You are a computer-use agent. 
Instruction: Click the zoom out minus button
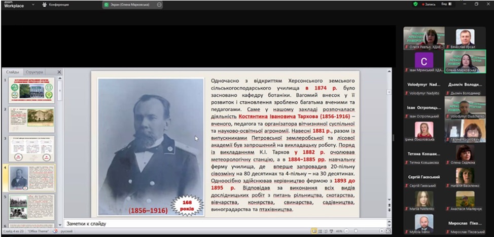[346, 231]
